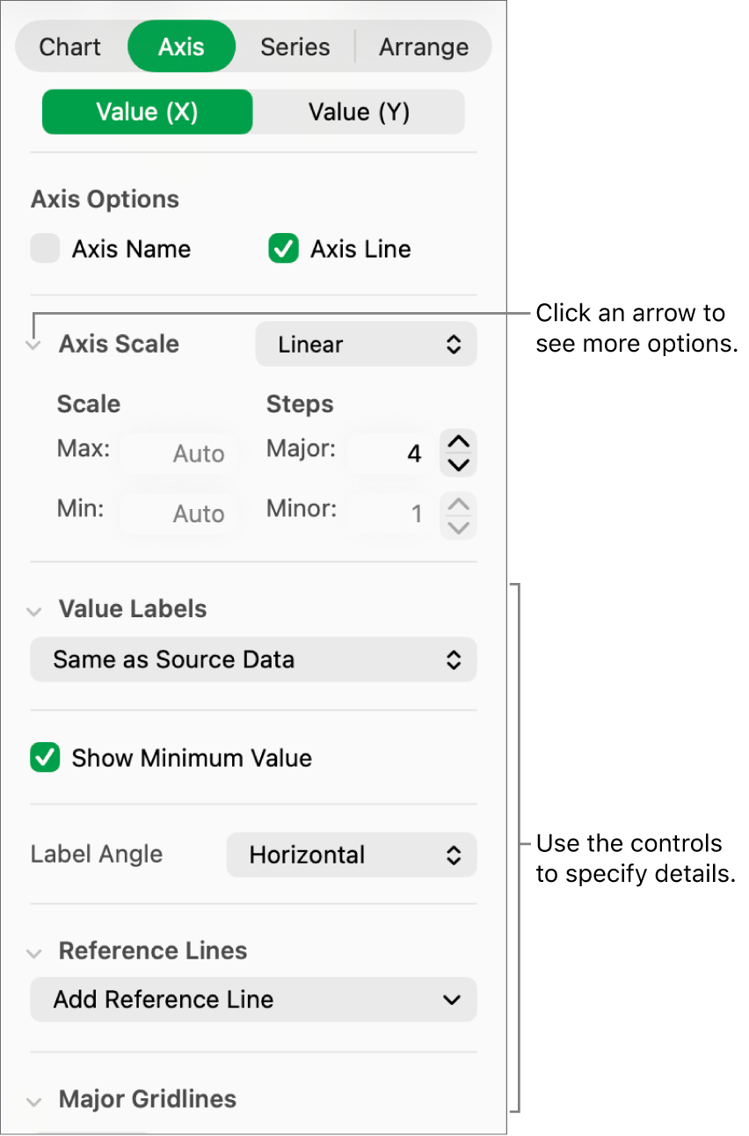Click the Scale column heading

click(x=89, y=404)
